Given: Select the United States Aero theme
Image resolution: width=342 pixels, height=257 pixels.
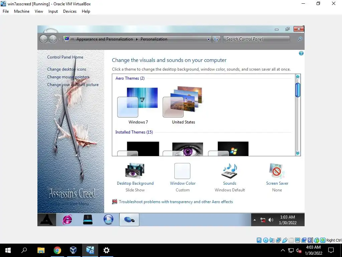Looking at the screenshot, I should tap(183, 105).
